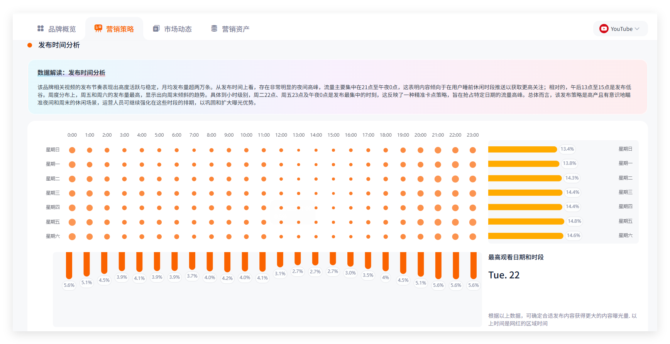Open the 市场动态 tab
The image size is (670, 344).
tap(178, 29)
